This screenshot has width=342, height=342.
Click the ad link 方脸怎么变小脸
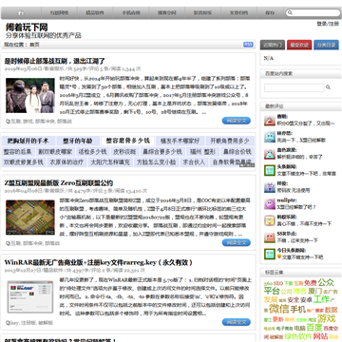156,162
